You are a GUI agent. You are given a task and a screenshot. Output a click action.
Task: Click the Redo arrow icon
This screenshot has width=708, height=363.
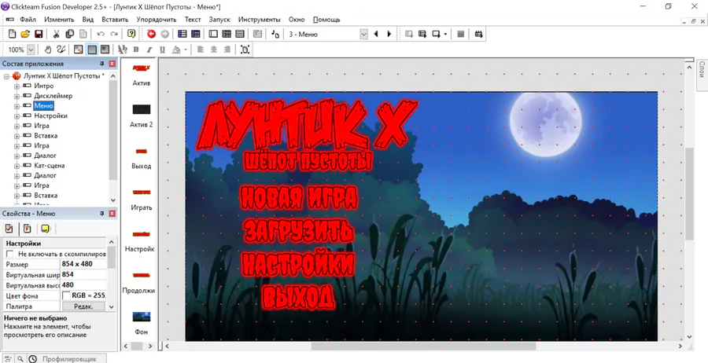point(114,34)
